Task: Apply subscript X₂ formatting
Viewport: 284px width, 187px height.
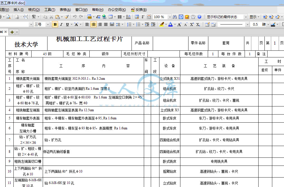Action: point(198,25)
